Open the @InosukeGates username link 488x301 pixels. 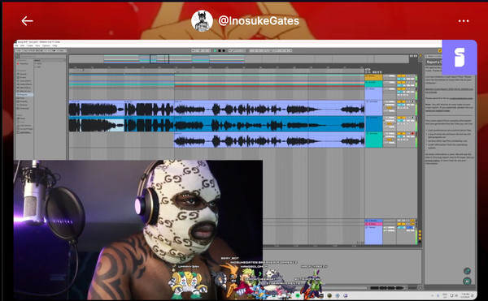[259, 21]
